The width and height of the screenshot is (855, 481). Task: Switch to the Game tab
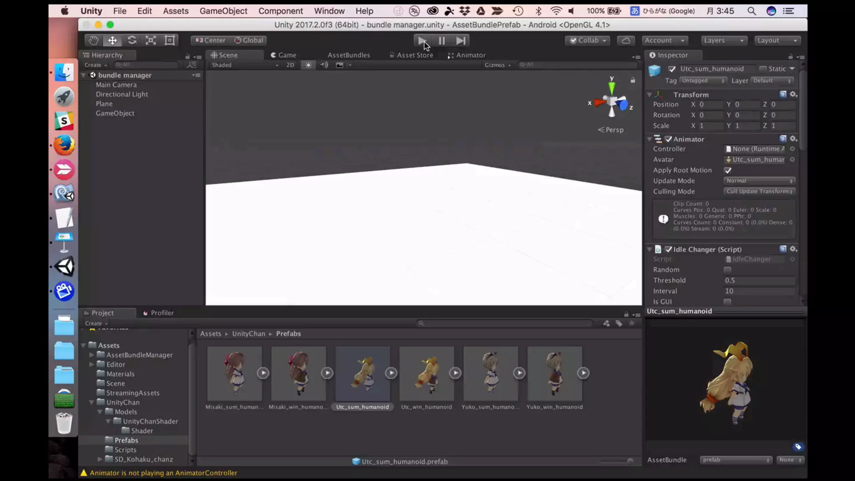(x=283, y=55)
